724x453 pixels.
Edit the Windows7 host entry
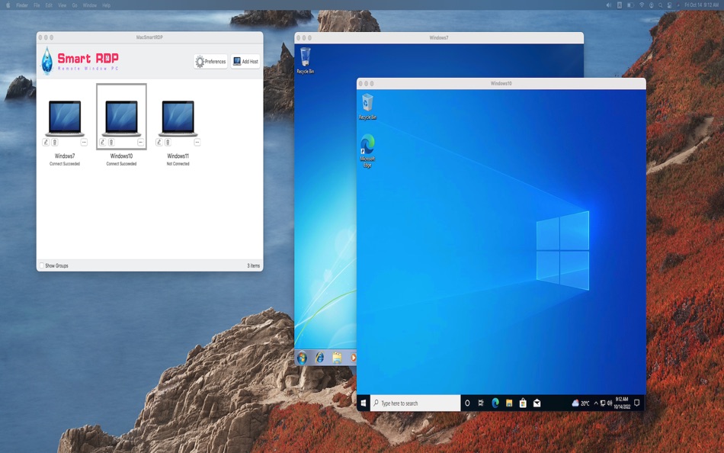click(46, 143)
